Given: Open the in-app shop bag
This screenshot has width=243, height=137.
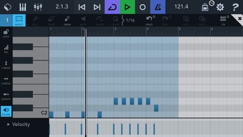Looking at the screenshot, I should pyautogui.click(x=205, y=7).
